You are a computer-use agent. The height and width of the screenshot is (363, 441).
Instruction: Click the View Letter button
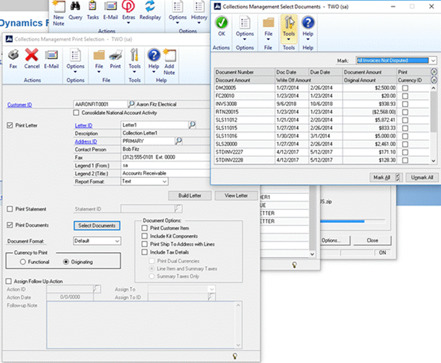236,195
